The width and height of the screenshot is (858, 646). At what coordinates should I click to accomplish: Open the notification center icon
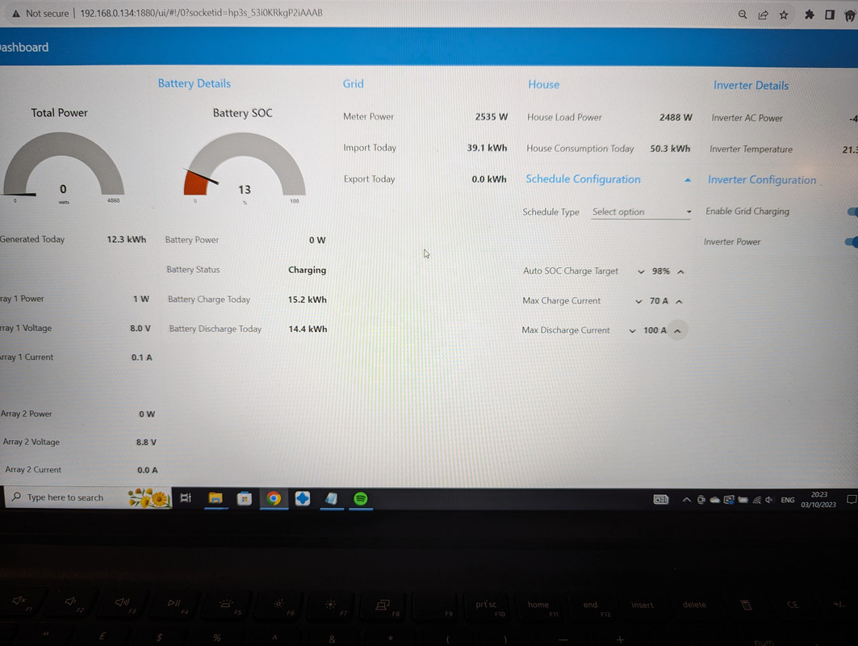pyautogui.click(x=852, y=499)
